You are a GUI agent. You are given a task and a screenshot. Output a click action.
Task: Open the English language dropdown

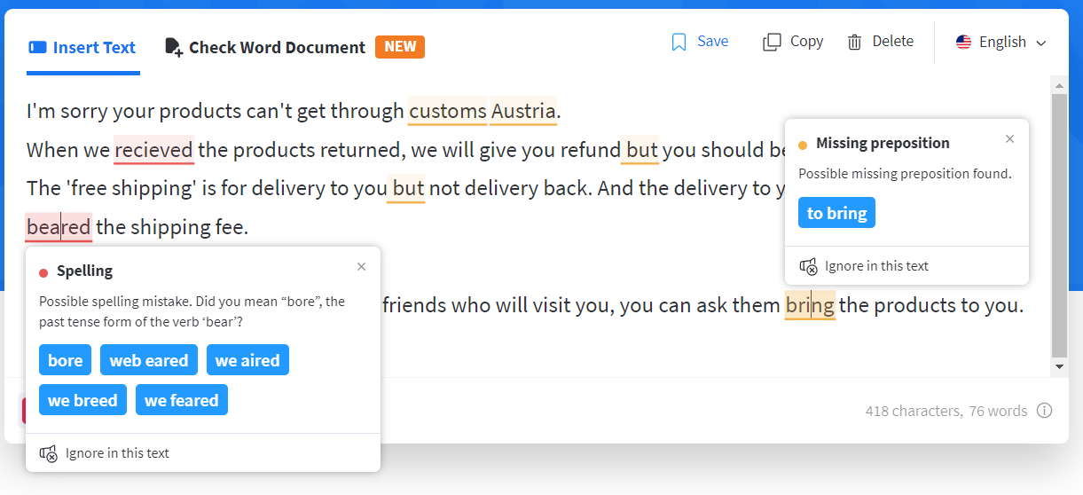[x=1001, y=43]
